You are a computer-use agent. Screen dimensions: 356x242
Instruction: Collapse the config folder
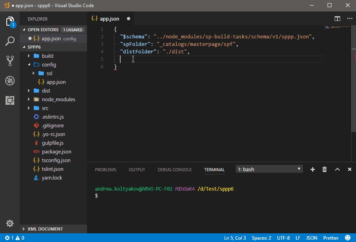49,64
